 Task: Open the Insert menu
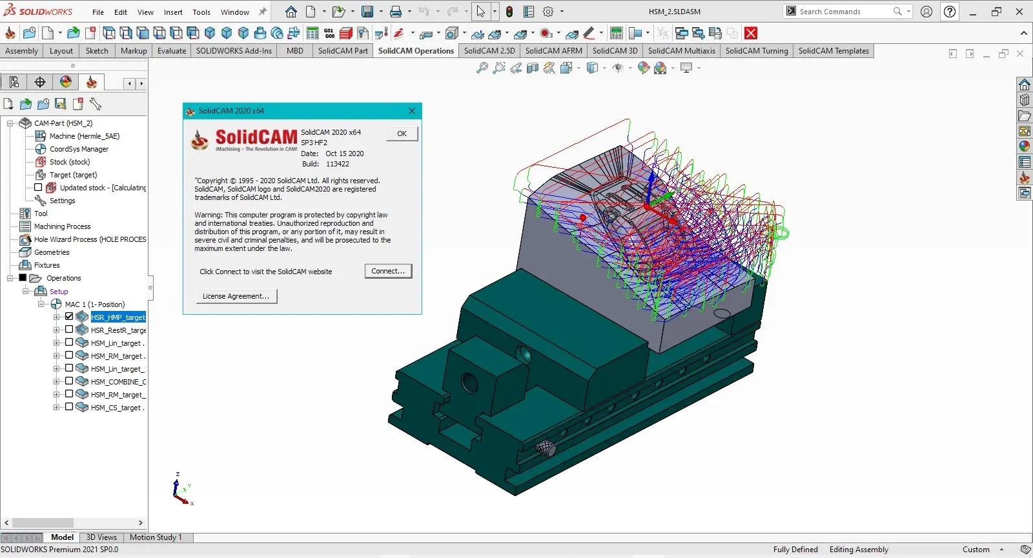tap(173, 12)
